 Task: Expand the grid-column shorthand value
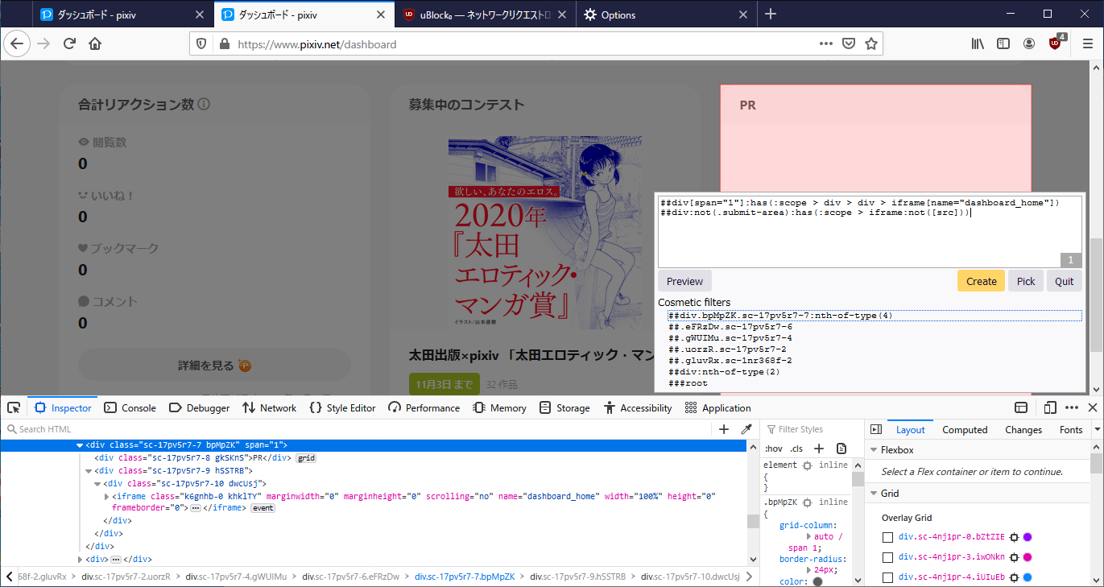click(x=809, y=536)
